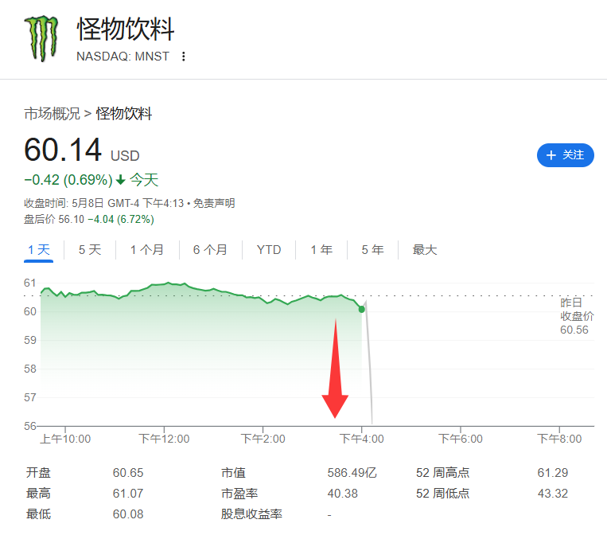Image resolution: width=607 pixels, height=539 pixels.
Task: Click the Monster Beverage claw logo
Action: tap(41, 38)
